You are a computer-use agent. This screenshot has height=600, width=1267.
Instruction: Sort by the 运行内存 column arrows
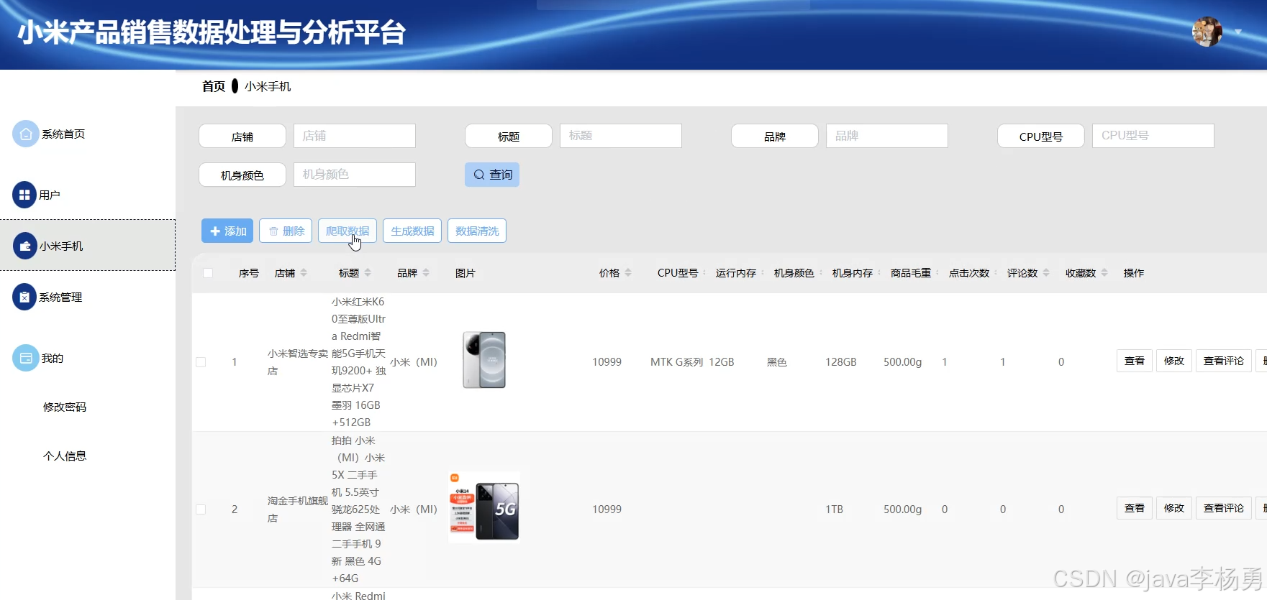(763, 273)
